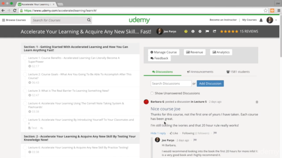
Task: Click Barbara G's red avatar
Action: click(x=146, y=102)
